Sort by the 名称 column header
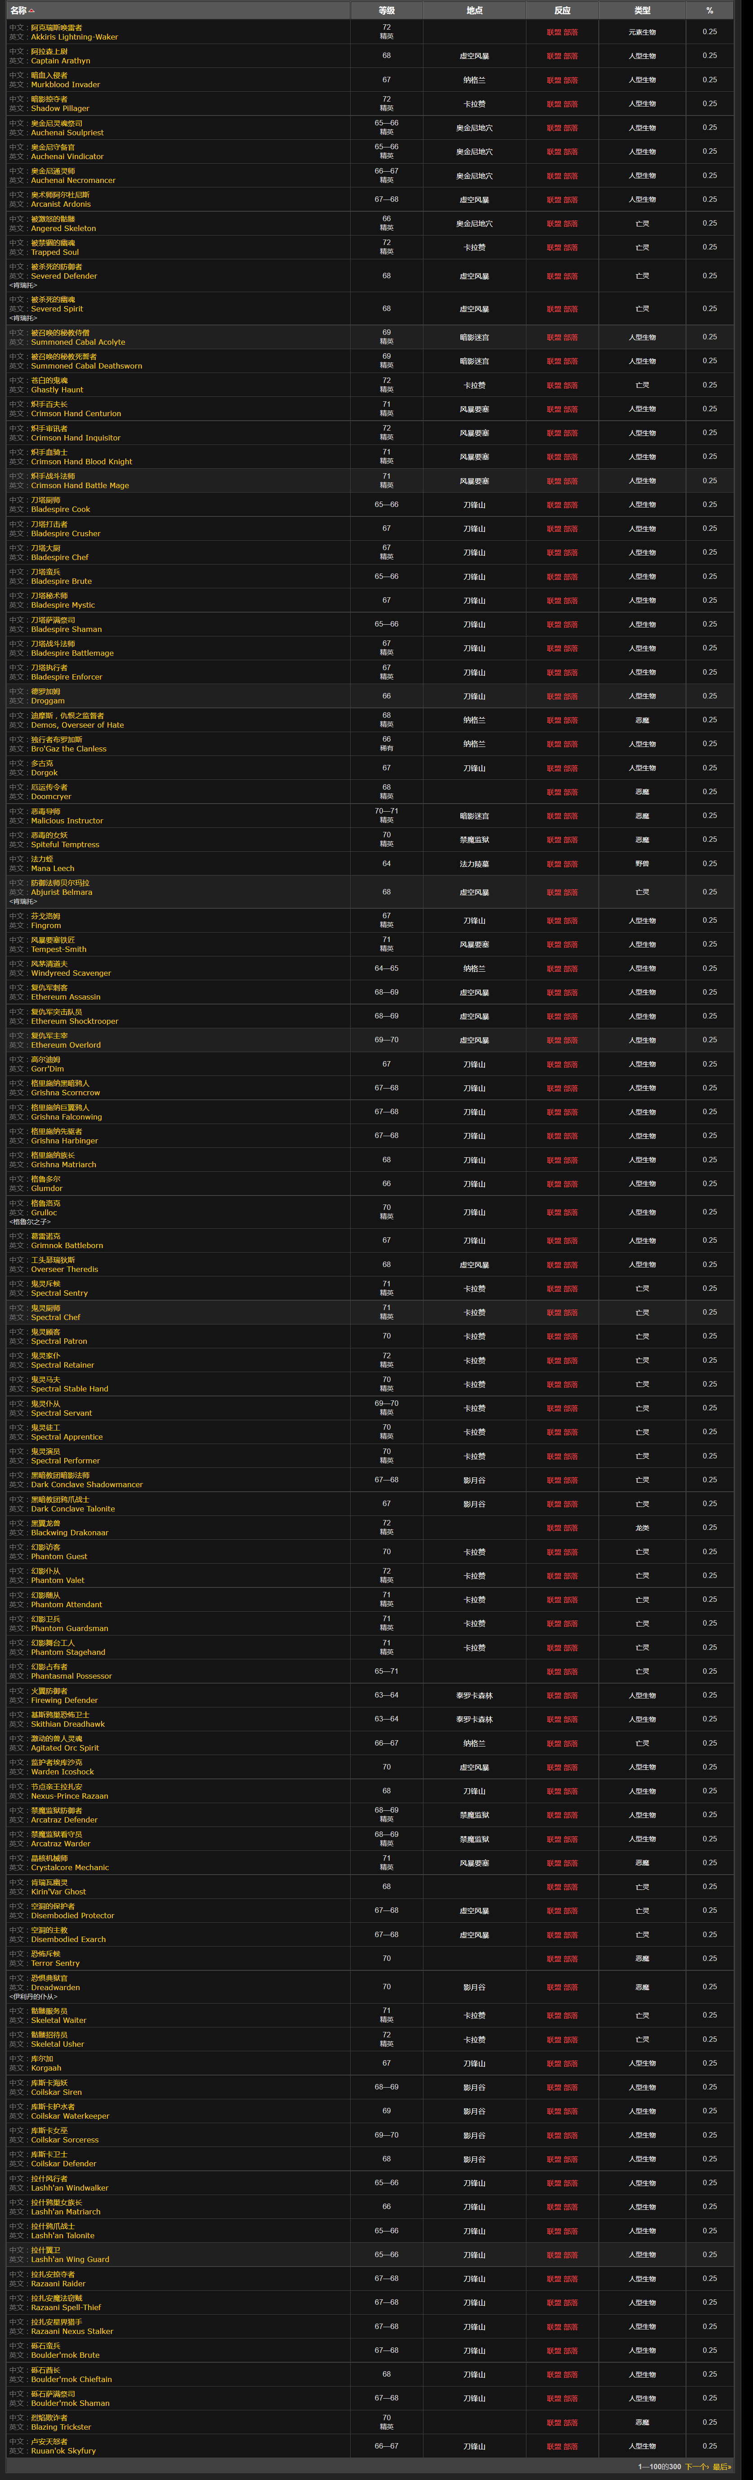The width and height of the screenshot is (753, 2480). coord(178,11)
